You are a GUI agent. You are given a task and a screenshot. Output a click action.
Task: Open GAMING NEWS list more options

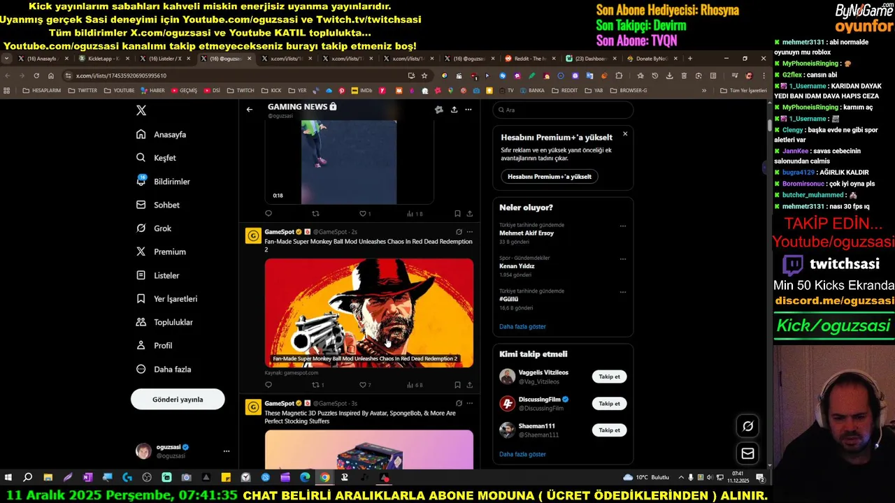click(x=468, y=110)
